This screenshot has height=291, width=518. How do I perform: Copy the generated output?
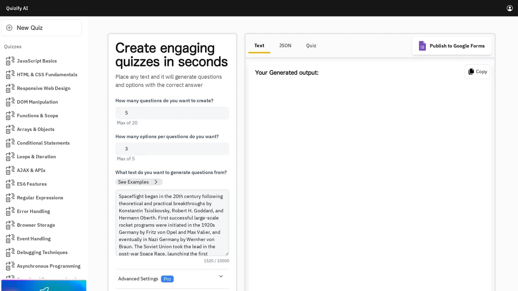click(x=477, y=72)
